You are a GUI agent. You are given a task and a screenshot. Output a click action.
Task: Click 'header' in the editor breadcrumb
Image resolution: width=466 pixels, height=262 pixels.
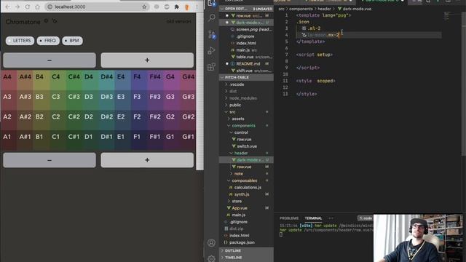click(324, 9)
